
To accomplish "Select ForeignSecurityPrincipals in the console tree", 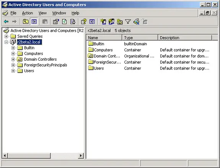I will [x=46, y=65].
